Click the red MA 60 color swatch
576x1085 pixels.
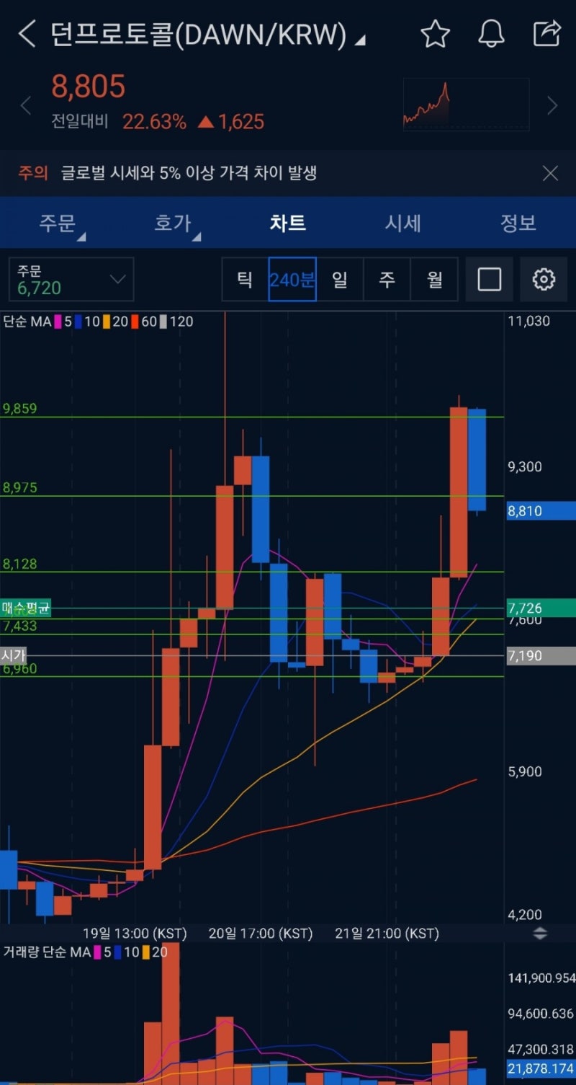(135, 322)
